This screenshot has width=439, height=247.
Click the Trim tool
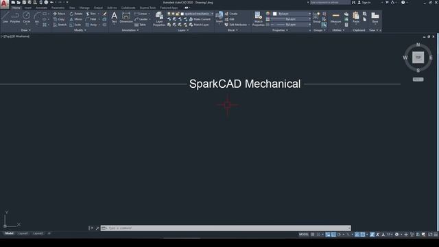point(91,14)
